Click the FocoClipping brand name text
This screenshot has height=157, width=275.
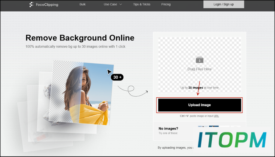(47, 5)
